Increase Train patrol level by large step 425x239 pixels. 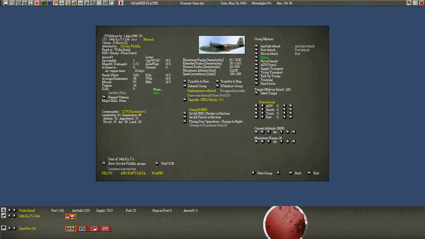[291, 113]
